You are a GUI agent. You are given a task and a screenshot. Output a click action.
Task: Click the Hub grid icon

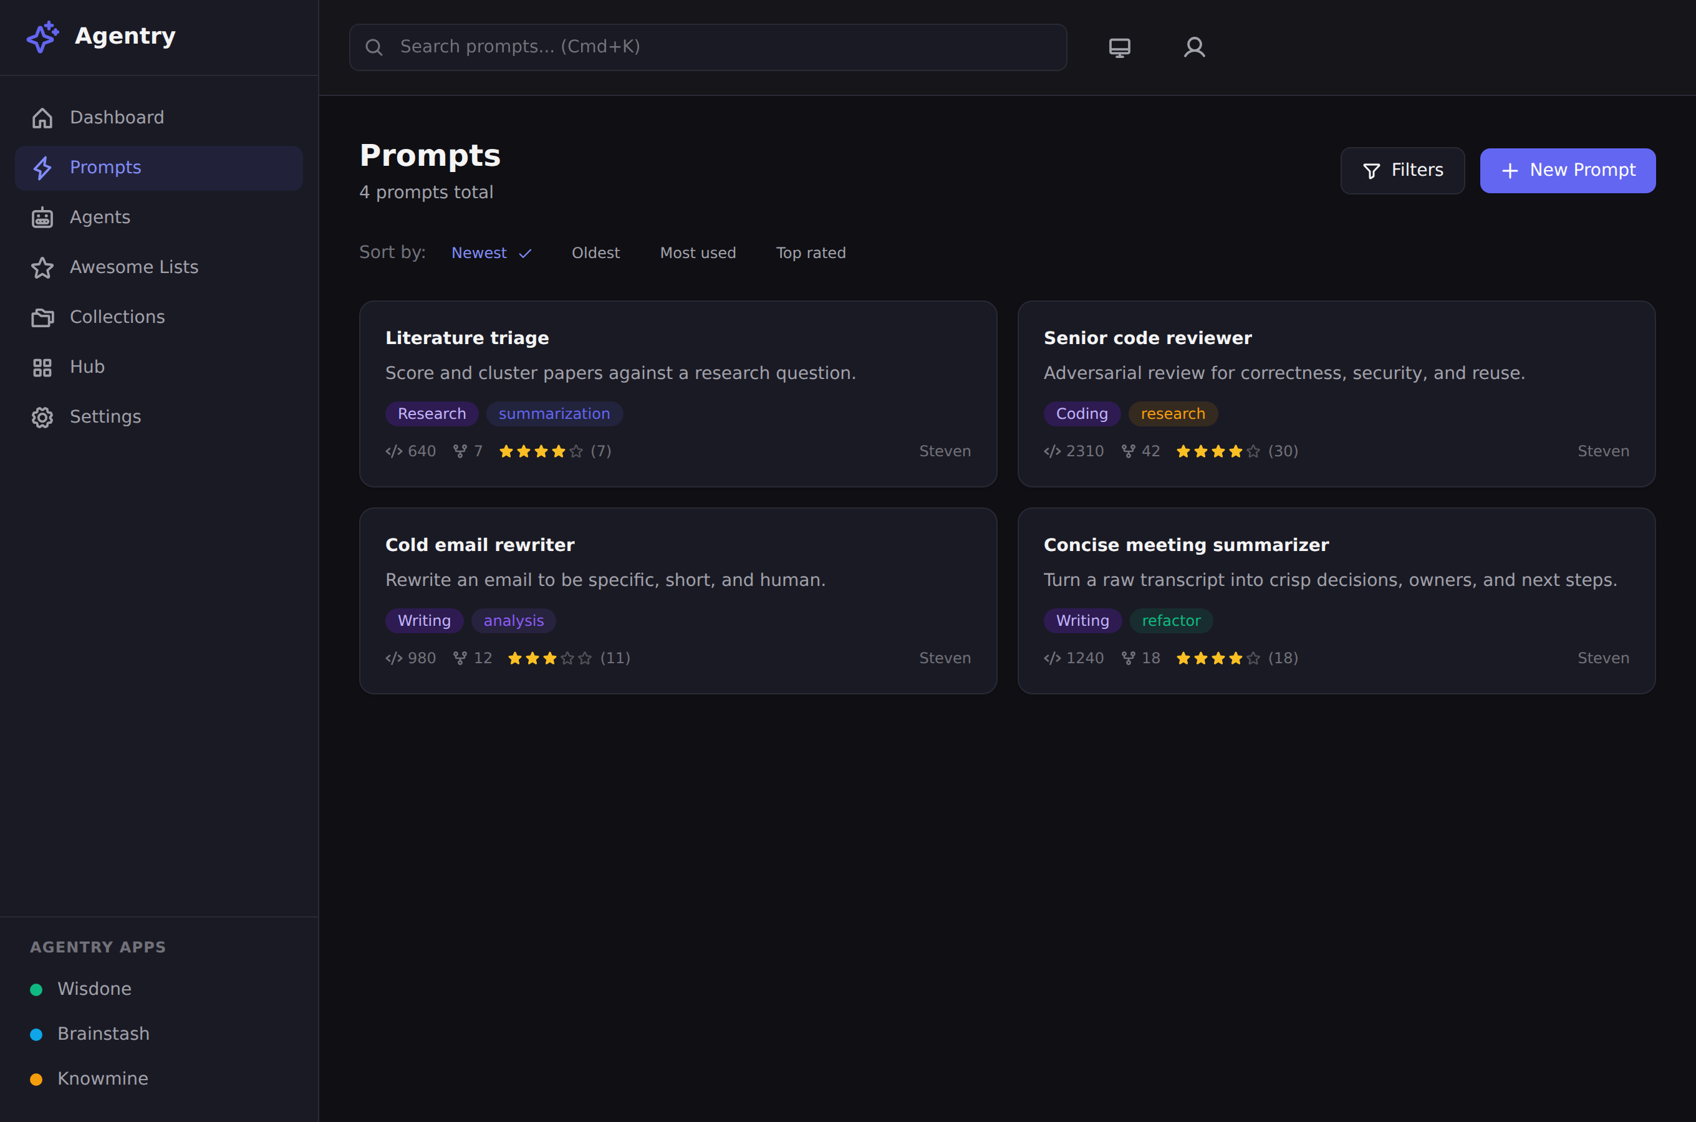[42, 368]
